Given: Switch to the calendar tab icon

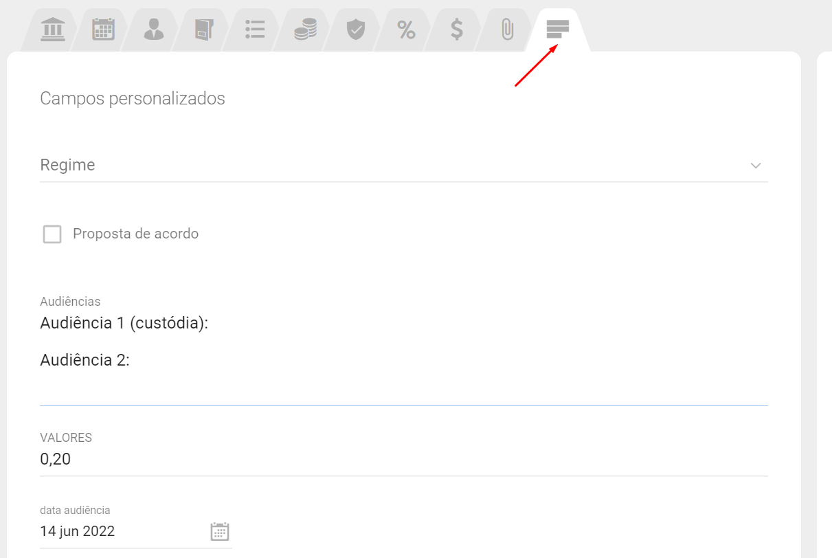Looking at the screenshot, I should pyautogui.click(x=103, y=30).
